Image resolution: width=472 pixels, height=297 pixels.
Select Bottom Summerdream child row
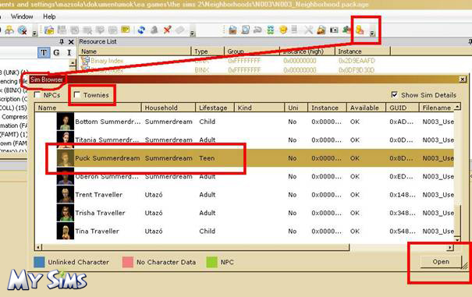(x=244, y=122)
